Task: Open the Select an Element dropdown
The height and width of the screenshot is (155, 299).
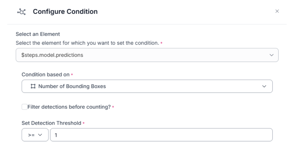Action: coord(147,55)
